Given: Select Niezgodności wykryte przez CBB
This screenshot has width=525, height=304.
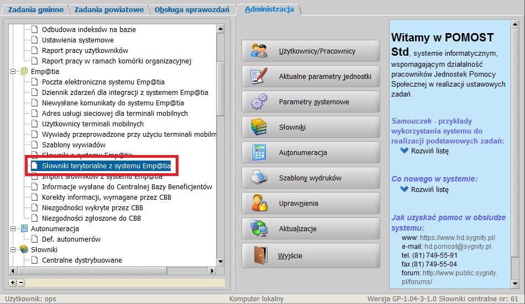Looking at the screenshot, I should pyautogui.click(x=92, y=207).
